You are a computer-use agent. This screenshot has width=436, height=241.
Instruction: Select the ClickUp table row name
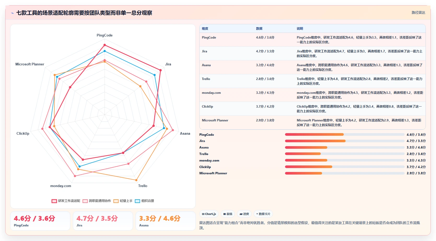tap(207, 107)
